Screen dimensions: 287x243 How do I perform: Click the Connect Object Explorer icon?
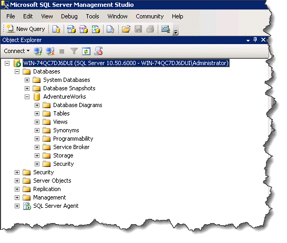[38, 51]
